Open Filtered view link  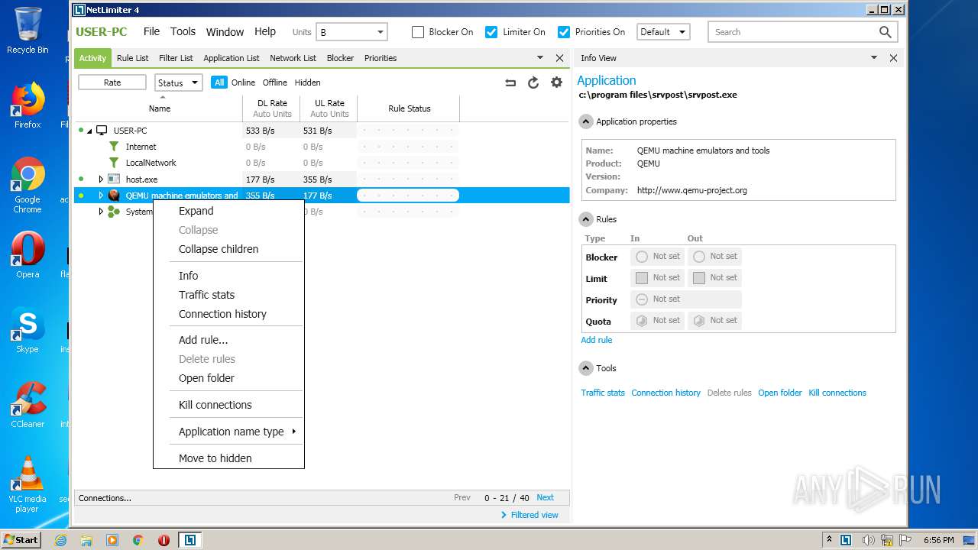(x=529, y=515)
